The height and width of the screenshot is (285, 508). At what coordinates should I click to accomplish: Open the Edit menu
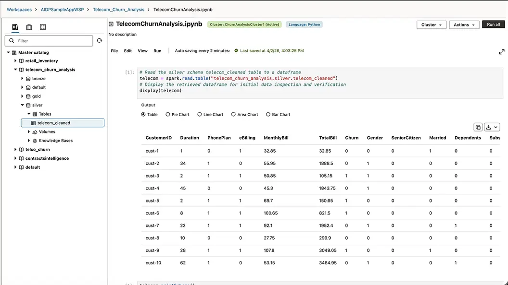127,51
